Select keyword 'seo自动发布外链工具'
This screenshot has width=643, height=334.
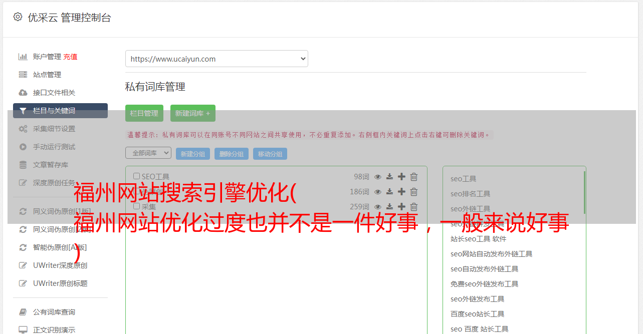(485, 269)
